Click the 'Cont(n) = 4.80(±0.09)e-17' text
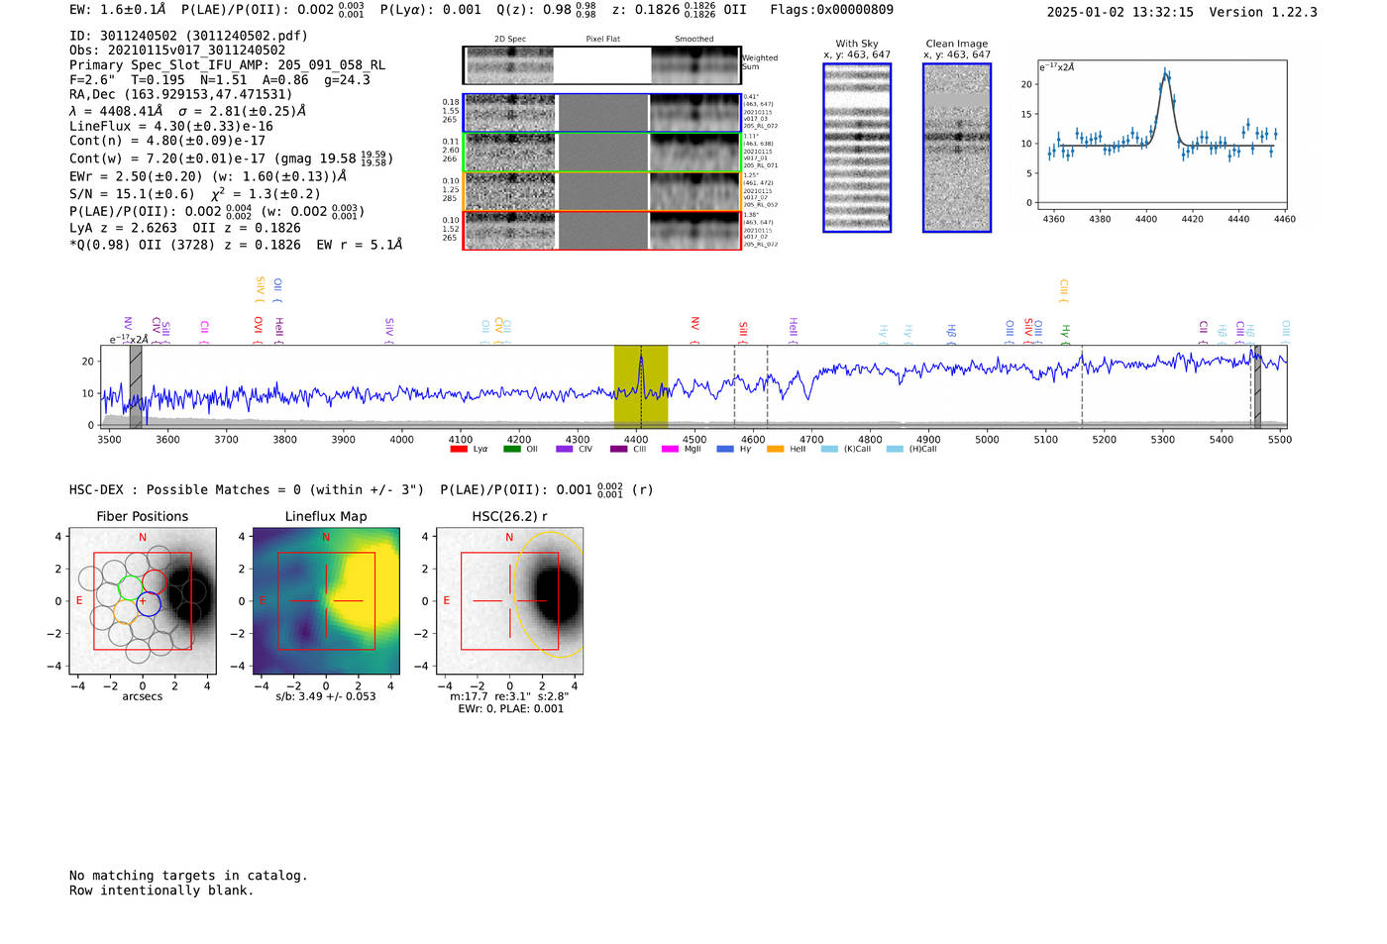The height and width of the screenshot is (944, 1387). [167, 142]
